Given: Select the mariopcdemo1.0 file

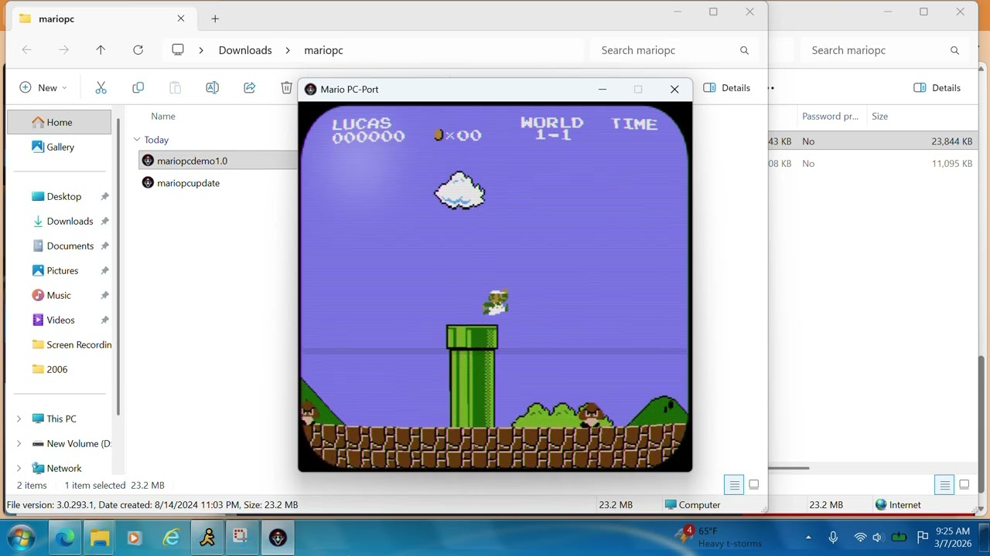Looking at the screenshot, I should click(192, 161).
